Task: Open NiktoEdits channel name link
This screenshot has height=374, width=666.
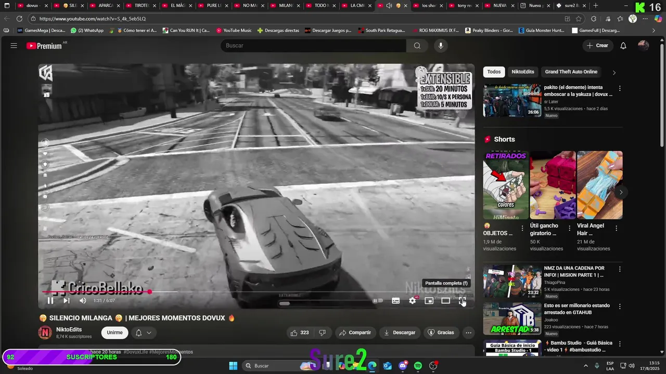Action: pos(69,329)
